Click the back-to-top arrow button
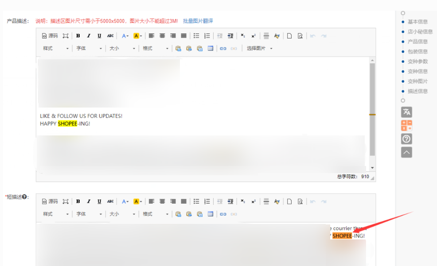The width and height of the screenshot is (437, 266). tap(406, 152)
